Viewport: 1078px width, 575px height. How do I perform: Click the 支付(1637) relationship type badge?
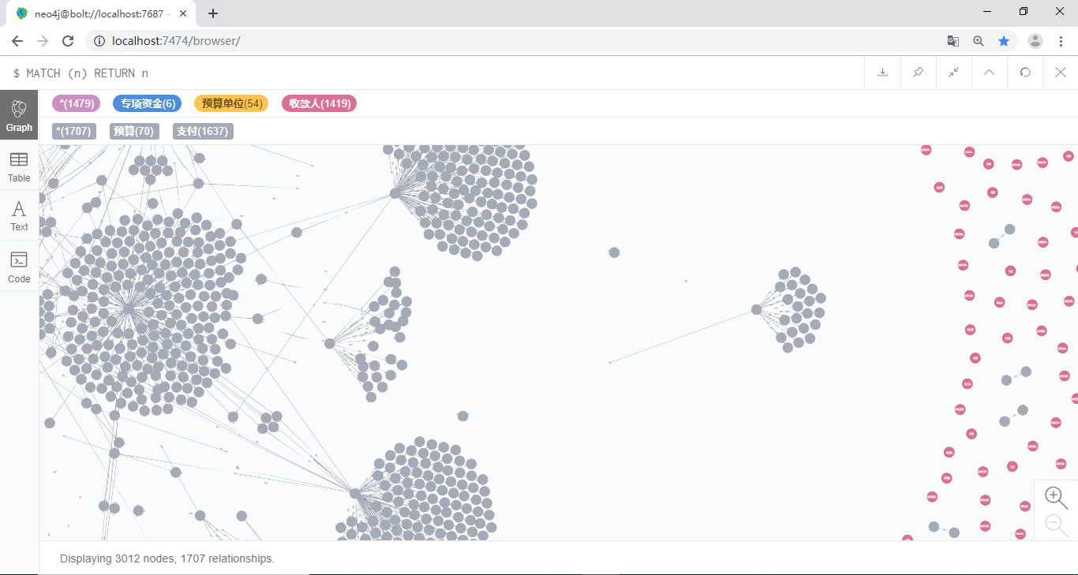click(203, 131)
